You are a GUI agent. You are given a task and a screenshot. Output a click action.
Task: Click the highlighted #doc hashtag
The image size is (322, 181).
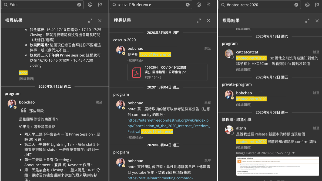click(23, 73)
